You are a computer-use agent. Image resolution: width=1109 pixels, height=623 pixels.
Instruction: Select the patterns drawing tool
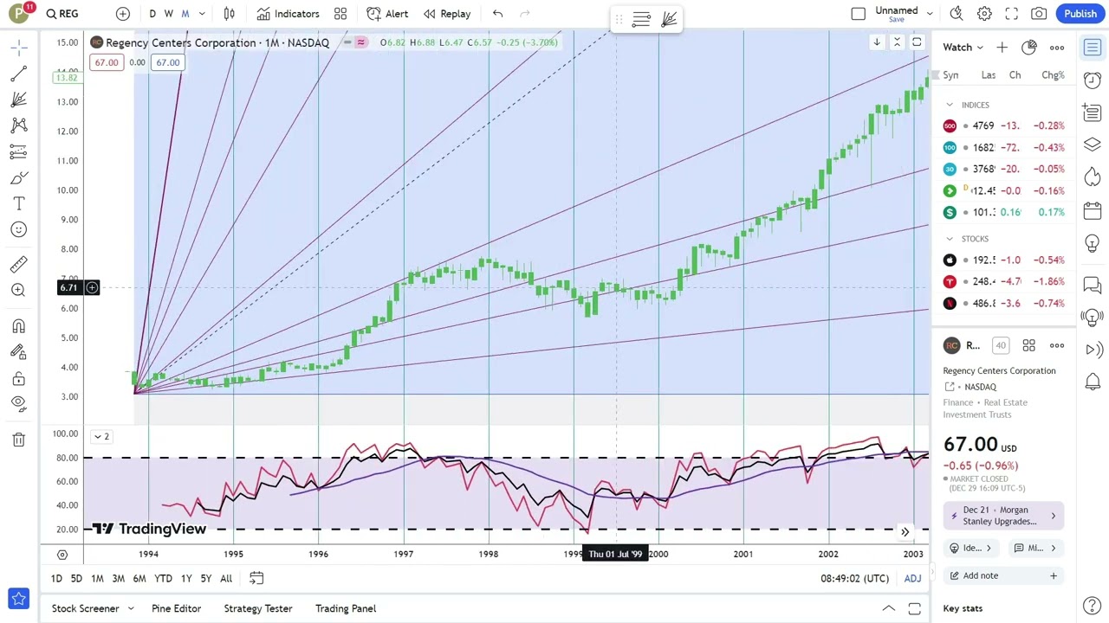[19, 126]
